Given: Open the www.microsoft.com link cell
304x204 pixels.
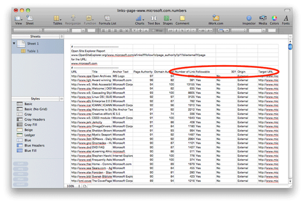Looking at the screenshot, I should (84, 64).
